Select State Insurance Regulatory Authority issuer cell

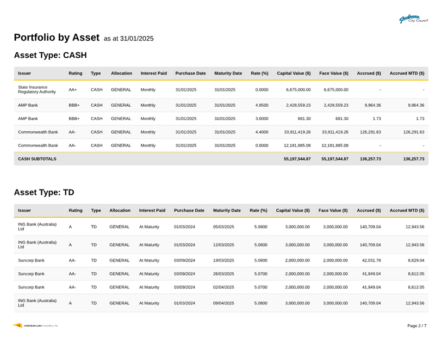tap(37, 89)
